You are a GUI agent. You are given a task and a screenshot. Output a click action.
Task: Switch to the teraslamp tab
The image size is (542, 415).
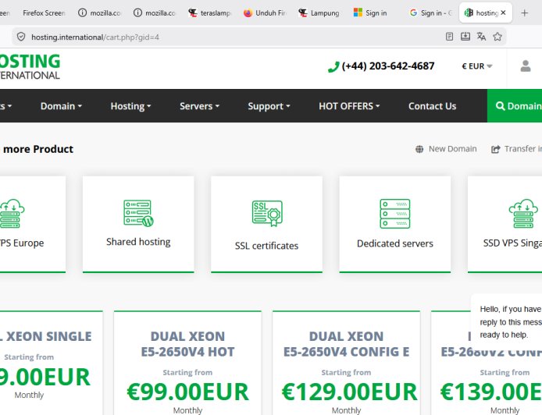[209, 13]
